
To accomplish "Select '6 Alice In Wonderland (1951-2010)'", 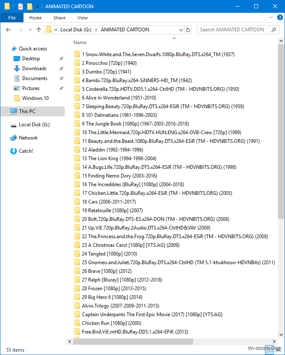I will [119, 98].
